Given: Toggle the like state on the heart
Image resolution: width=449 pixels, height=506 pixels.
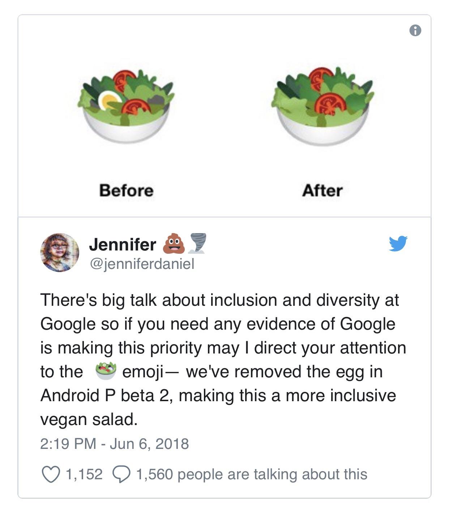Looking at the screenshot, I should tap(51, 474).
